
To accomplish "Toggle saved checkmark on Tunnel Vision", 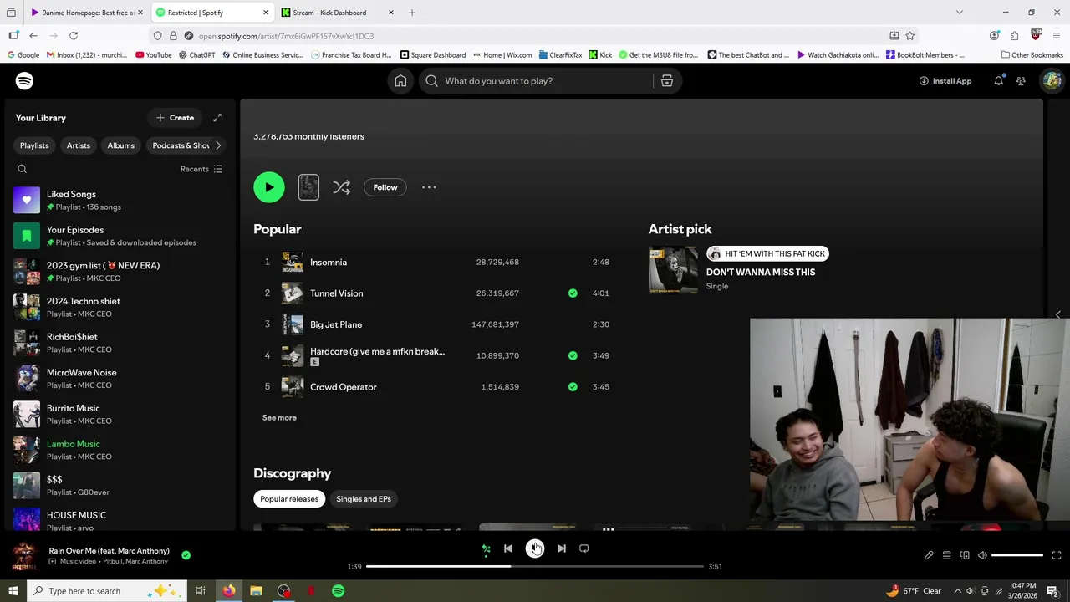I will (x=573, y=293).
